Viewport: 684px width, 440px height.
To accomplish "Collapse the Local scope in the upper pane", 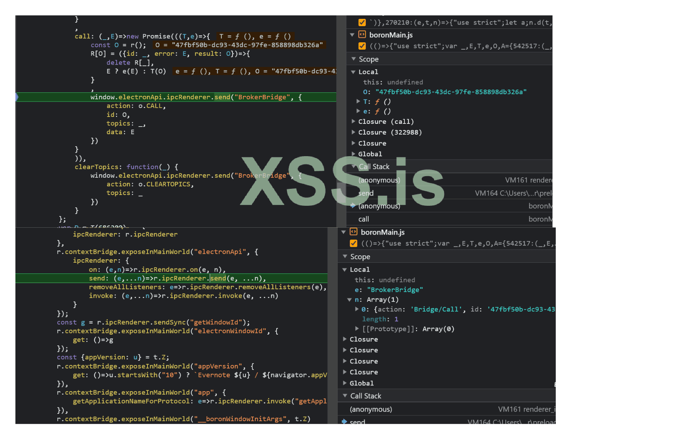I will [353, 72].
